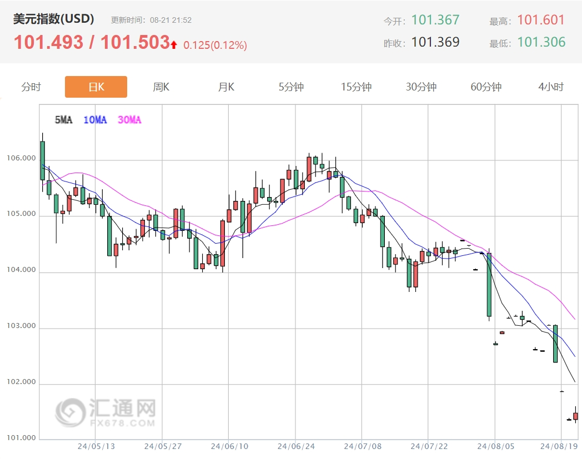The height and width of the screenshot is (459, 582).
Task: Click the 24/08/19 axis date label
Action: pyautogui.click(x=559, y=445)
